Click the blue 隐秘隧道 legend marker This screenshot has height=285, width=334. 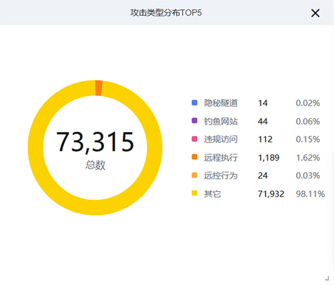(194, 103)
